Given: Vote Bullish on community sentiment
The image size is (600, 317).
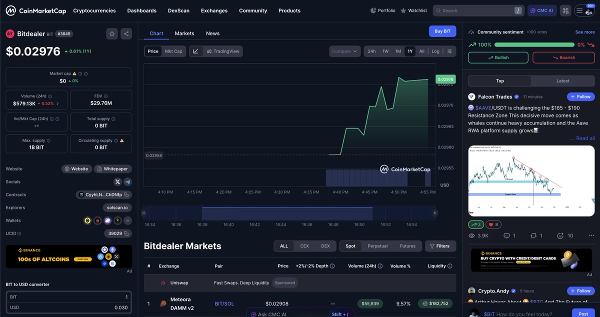Looking at the screenshot, I should 497,57.
